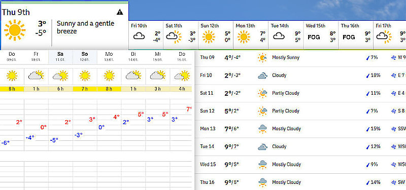The width and height of the screenshot is (406, 190).
Task: Click sun icon on Mon 13th tab
Action: 244,36
